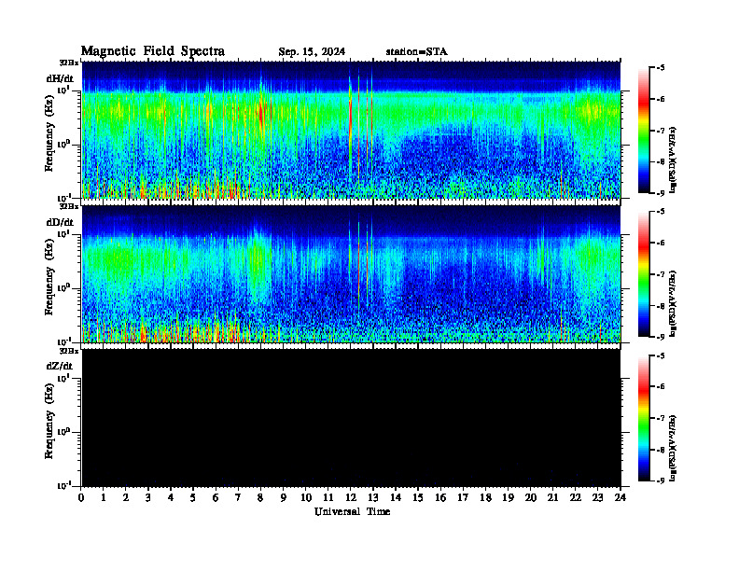This screenshot has width=739, height=571.
Task: Click the '23' hour tick label
Action: coord(597,498)
